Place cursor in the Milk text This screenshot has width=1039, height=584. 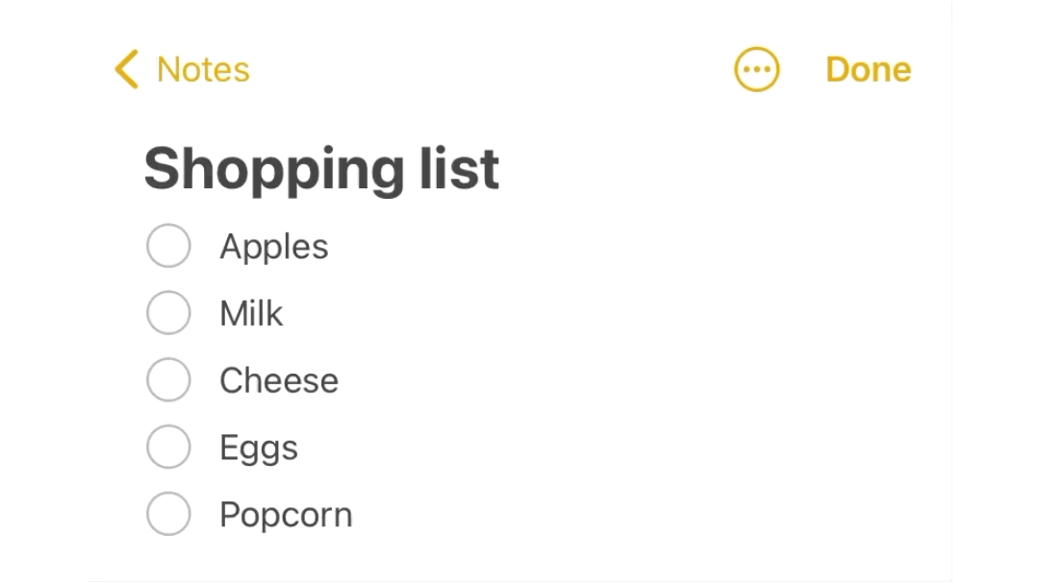(x=251, y=314)
